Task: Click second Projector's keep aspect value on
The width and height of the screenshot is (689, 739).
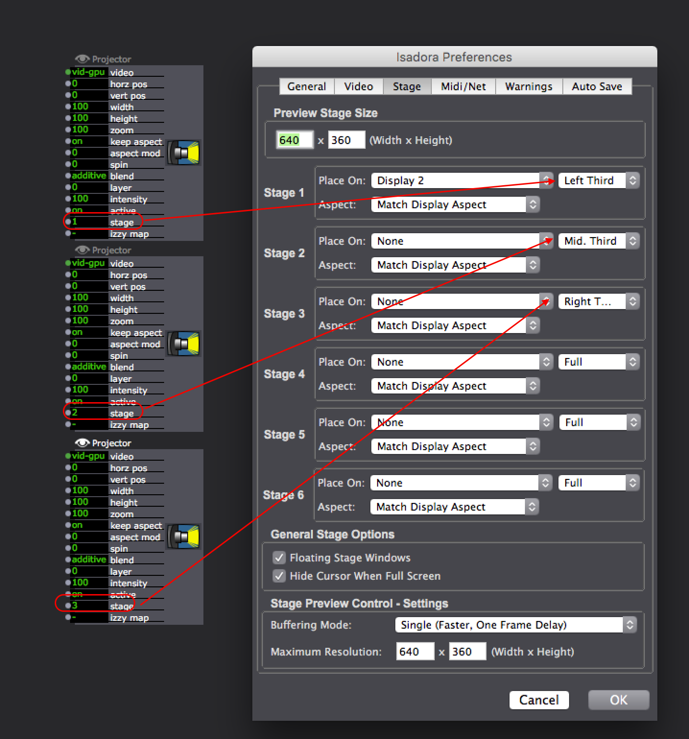Action: pos(89,332)
